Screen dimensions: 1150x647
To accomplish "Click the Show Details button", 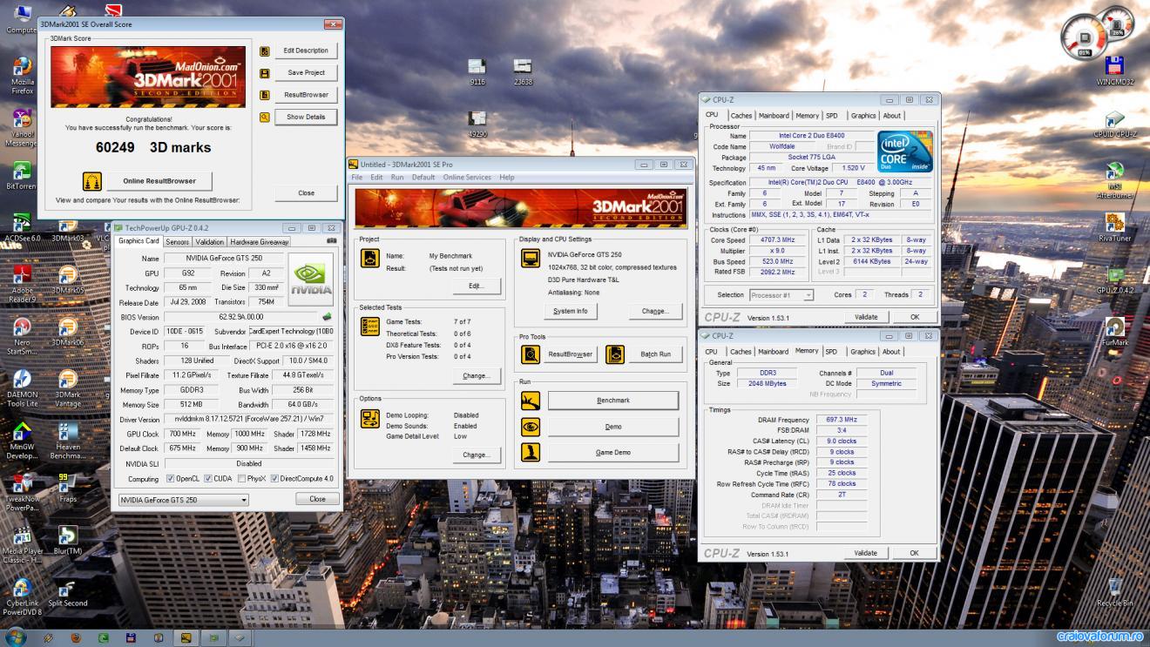I will 306,117.
